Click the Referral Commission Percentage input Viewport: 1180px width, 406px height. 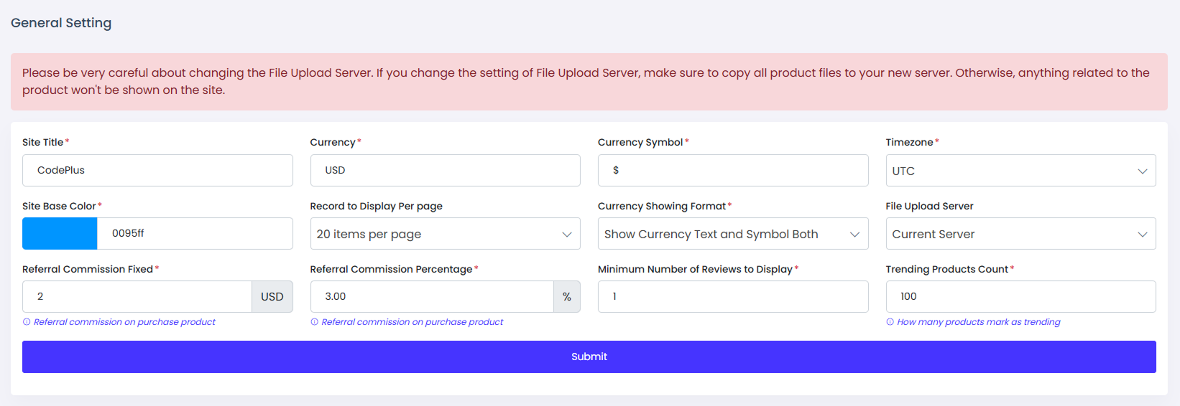[431, 297]
